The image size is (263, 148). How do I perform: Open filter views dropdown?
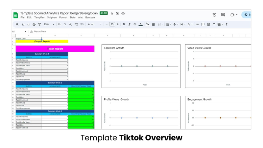[220, 24]
